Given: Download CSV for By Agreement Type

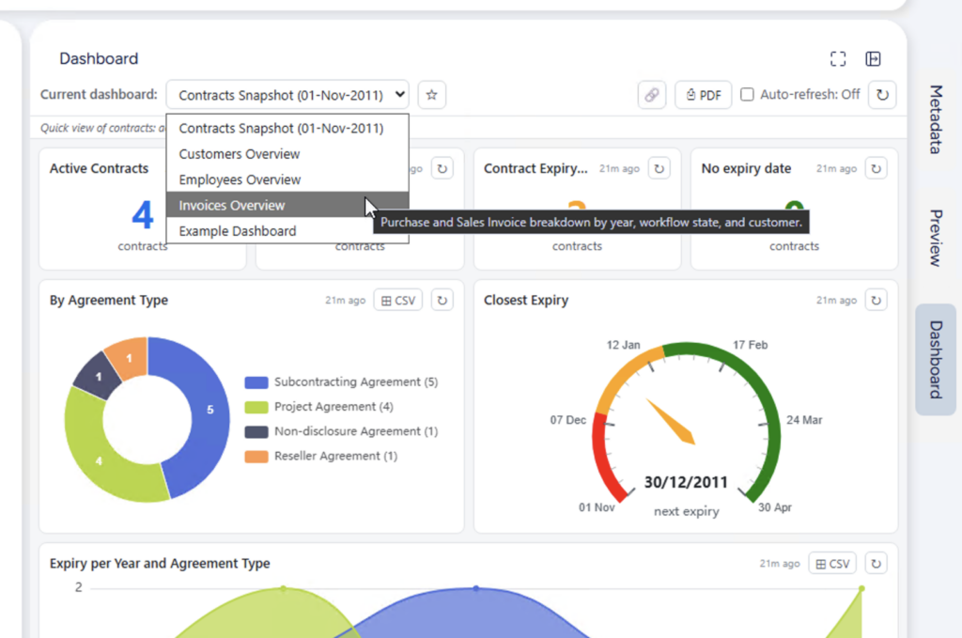Looking at the screenshot, I should click(x=398, y=301).
